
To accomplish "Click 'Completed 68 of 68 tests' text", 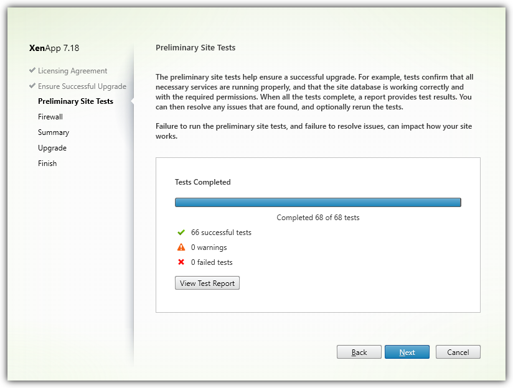I will 318,218.
